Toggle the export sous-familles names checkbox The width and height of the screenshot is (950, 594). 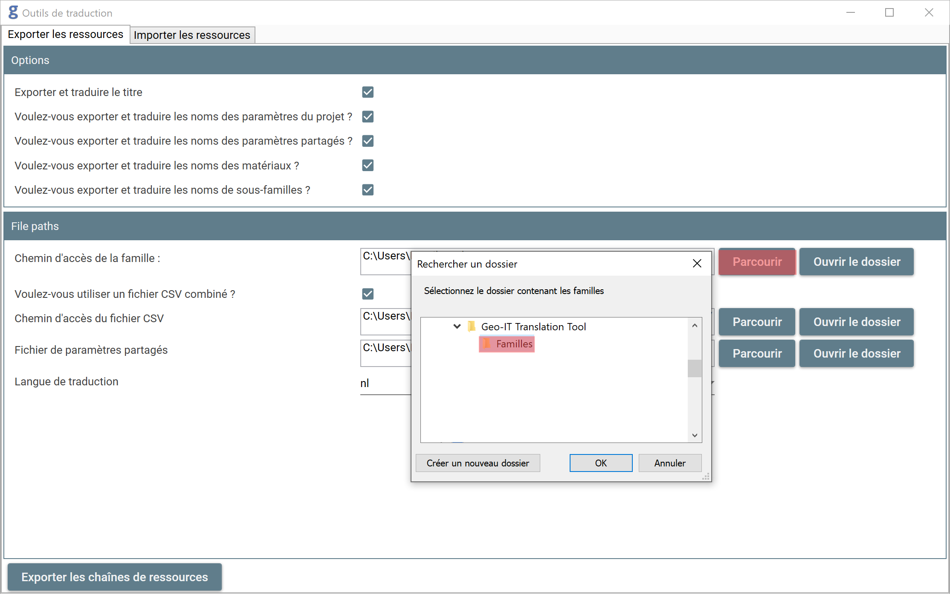[368, 189]
